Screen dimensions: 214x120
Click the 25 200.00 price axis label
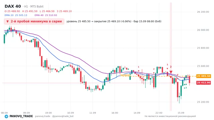tap(203, 102)
